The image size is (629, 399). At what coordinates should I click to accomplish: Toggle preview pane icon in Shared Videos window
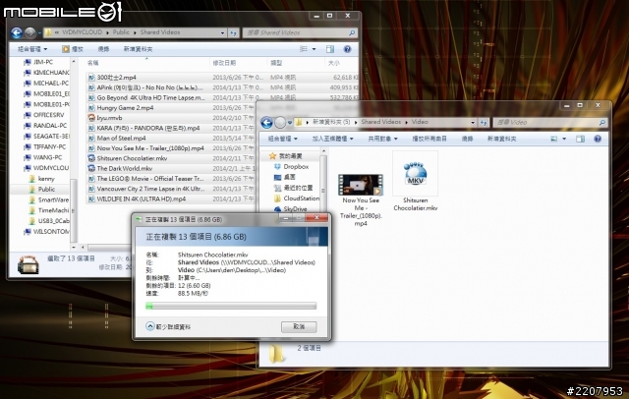click(330, 49)
